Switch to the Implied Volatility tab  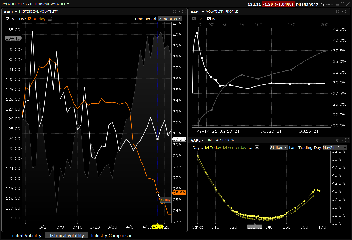point(25,236)
